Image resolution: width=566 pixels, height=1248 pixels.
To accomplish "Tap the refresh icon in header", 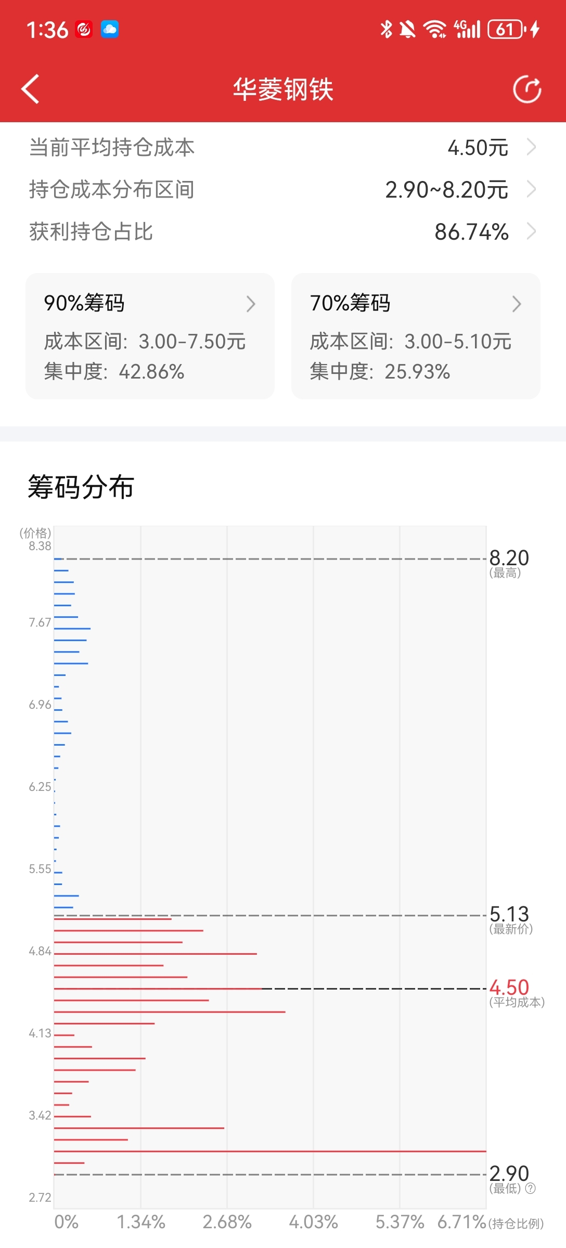I will pyautogui.click(x=527, y=89).
